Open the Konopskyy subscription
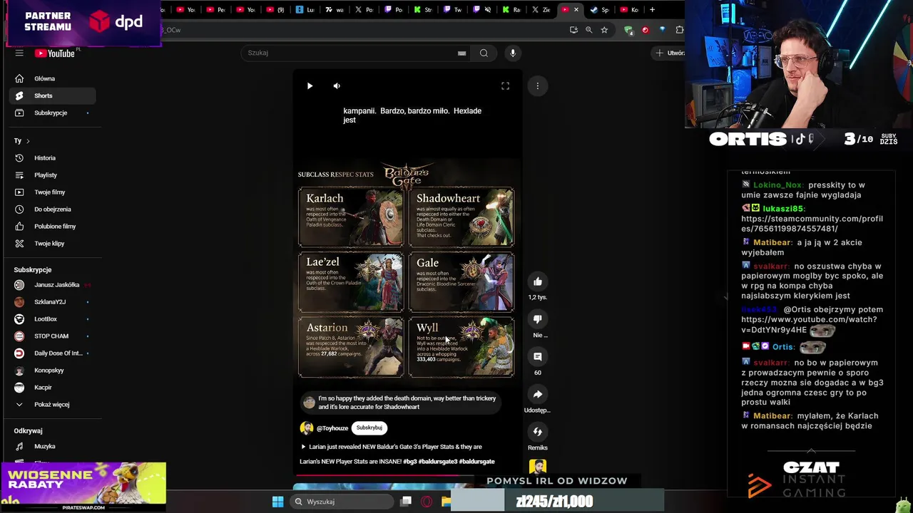This screenshot has height=513, width=913. coord(53,370)
